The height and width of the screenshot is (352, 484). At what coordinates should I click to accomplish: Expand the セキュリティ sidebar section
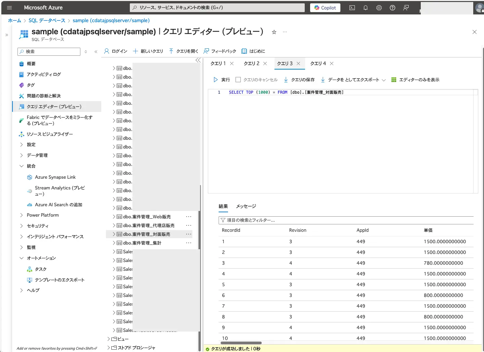22,226
